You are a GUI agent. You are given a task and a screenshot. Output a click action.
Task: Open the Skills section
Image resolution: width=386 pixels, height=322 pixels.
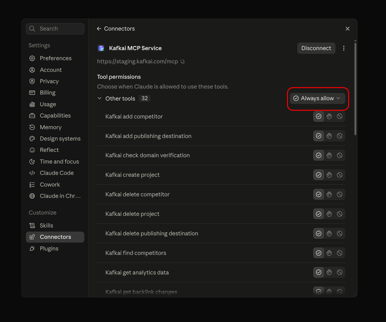coord(55,226)
